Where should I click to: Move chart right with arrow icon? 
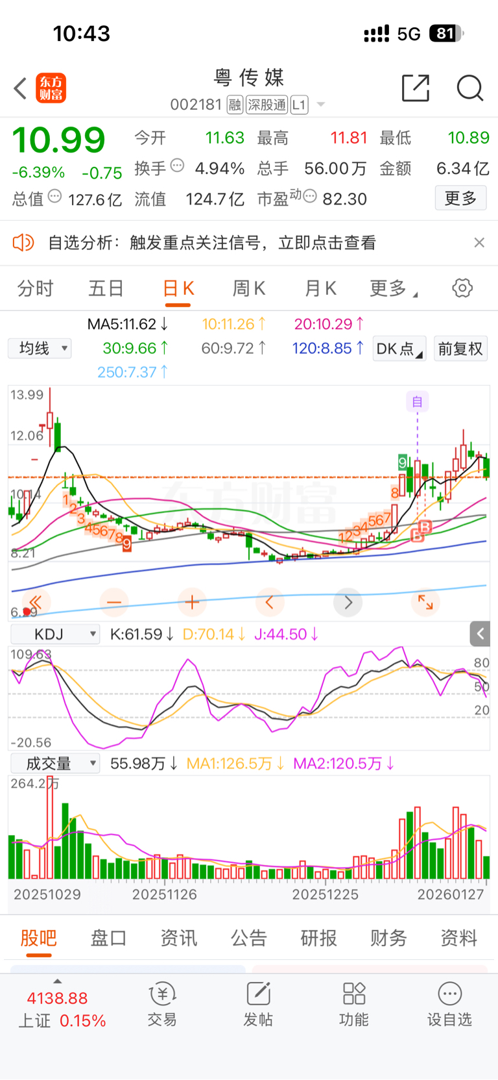click(x=348, y=602)
